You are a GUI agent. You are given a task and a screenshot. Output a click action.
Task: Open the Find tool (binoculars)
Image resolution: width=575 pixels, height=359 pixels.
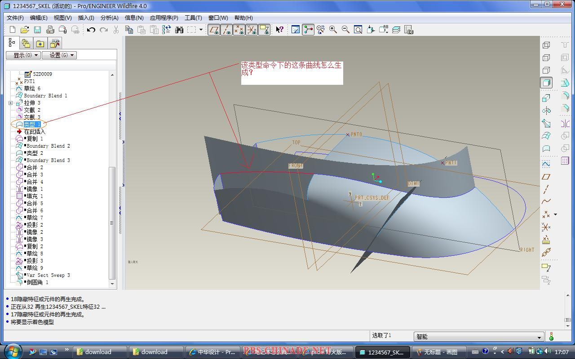tap(179, 30)
